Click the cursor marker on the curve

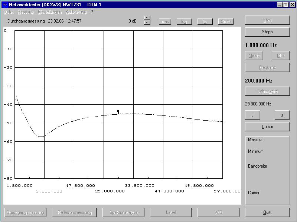pos(118,112)
